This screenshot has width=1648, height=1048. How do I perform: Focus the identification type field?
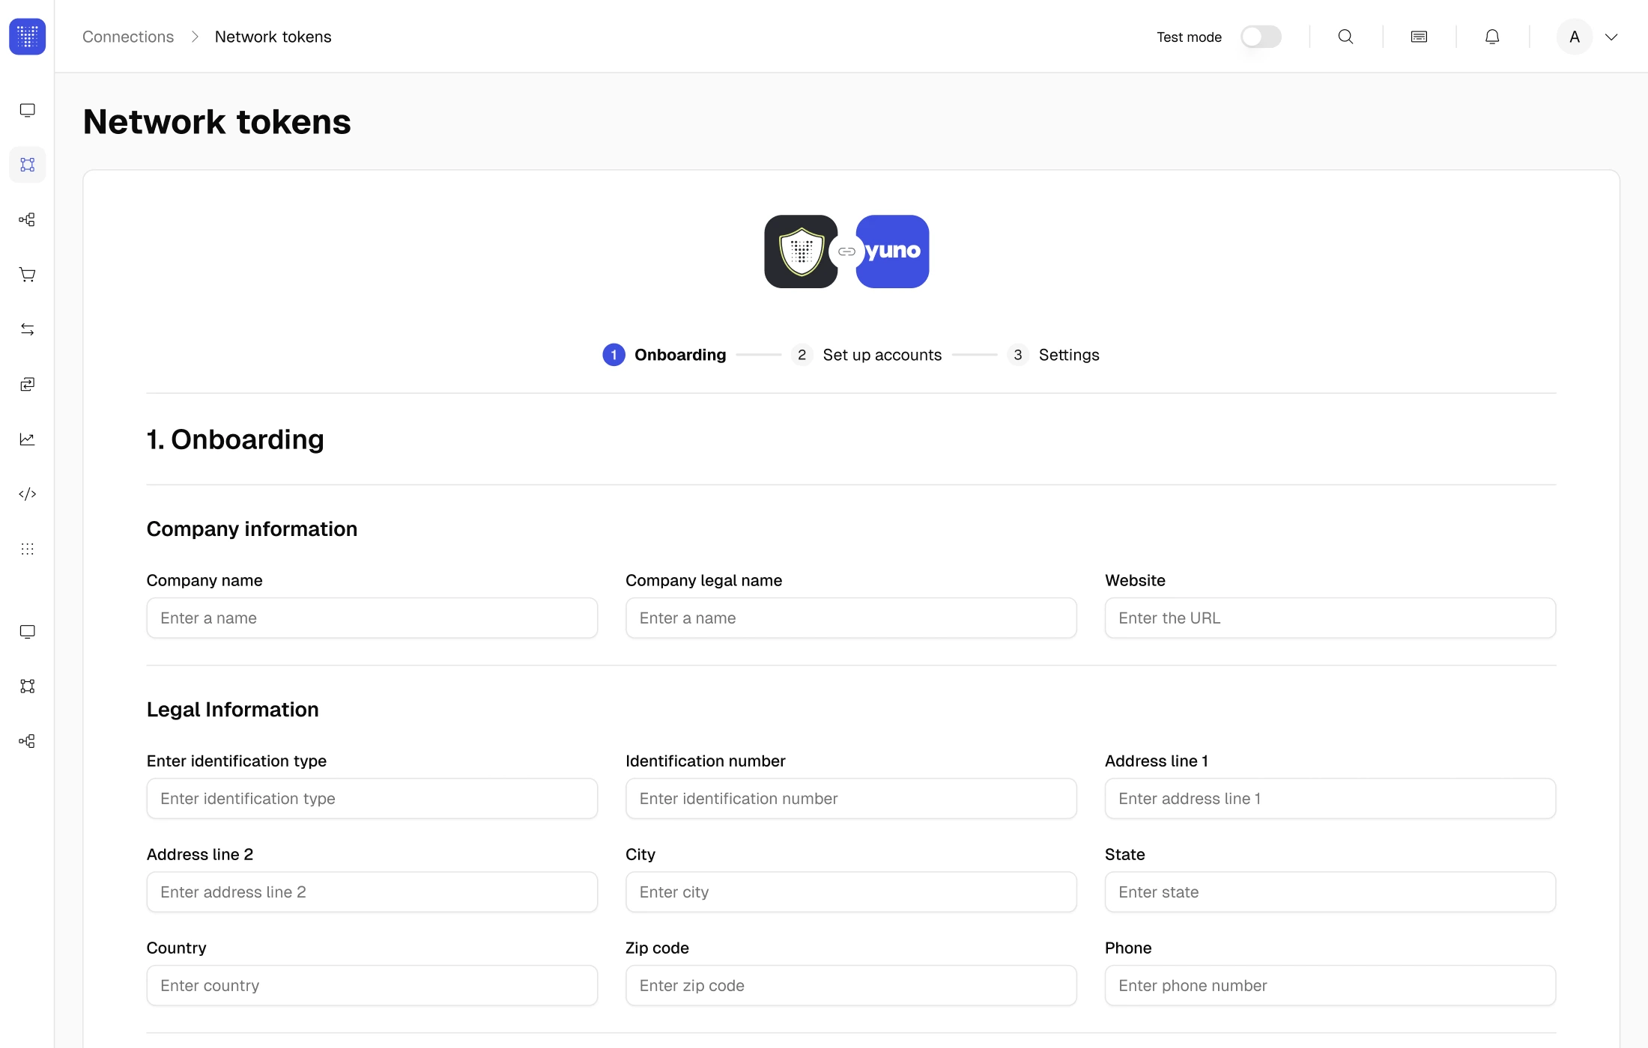point(372,798)
